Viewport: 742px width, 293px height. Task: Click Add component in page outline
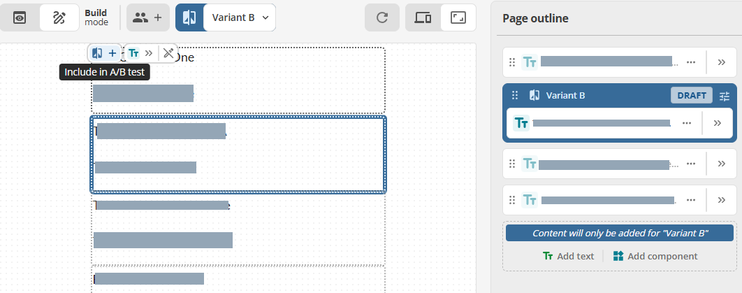655,256
